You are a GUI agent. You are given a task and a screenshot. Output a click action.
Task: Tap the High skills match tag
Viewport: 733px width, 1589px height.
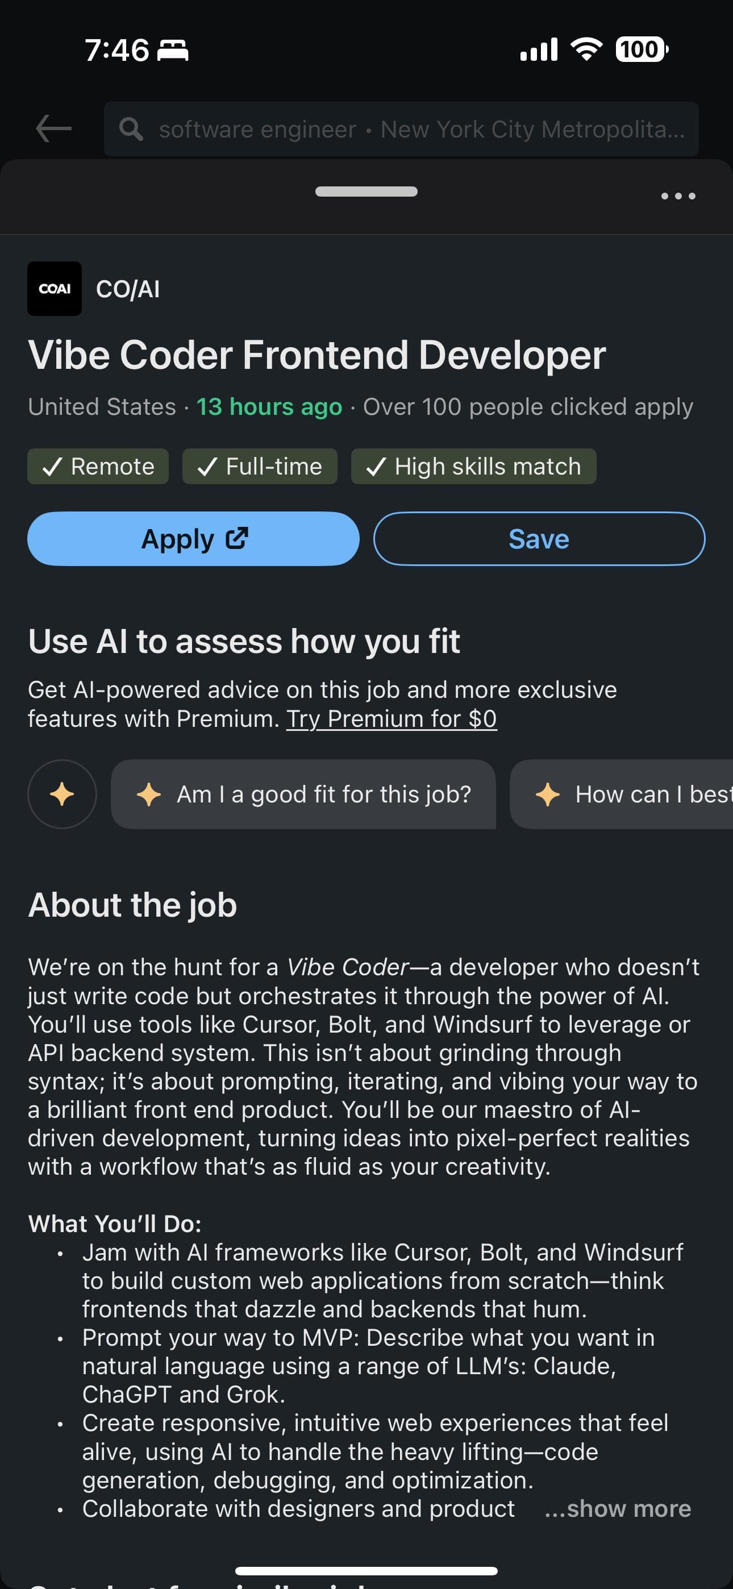[473, 467]
